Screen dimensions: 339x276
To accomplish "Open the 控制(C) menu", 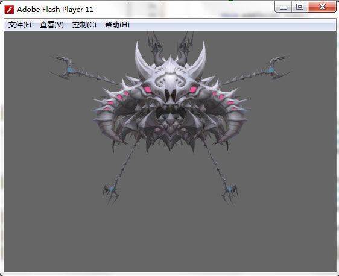I will coord(84,25).
